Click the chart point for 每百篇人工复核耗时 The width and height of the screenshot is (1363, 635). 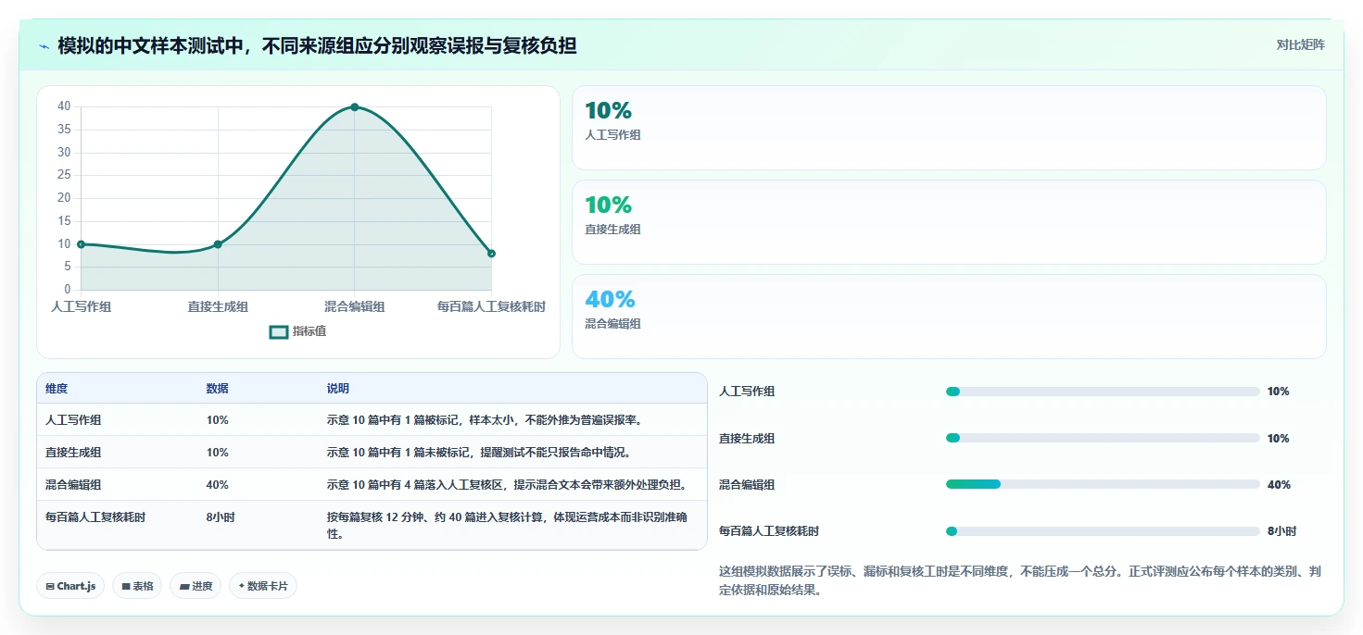(x=491, y=254)
